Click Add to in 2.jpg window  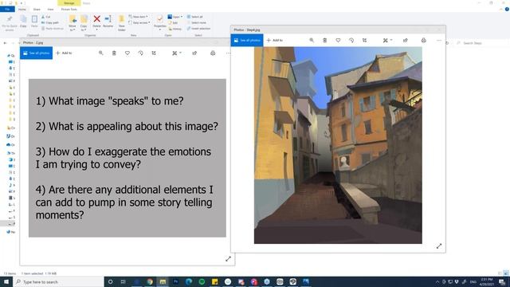click(64, 53)
